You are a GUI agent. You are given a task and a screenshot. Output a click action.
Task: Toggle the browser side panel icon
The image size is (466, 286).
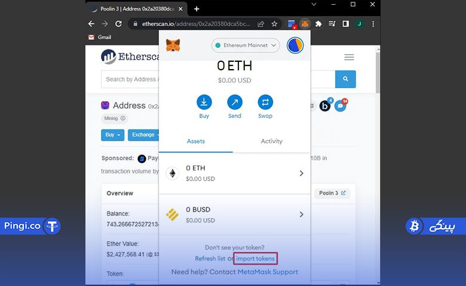pos(346,24)
